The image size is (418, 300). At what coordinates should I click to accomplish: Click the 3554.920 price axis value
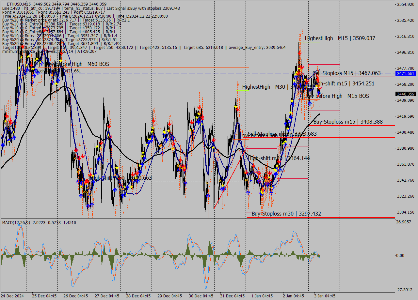click(x=405, y=4)
